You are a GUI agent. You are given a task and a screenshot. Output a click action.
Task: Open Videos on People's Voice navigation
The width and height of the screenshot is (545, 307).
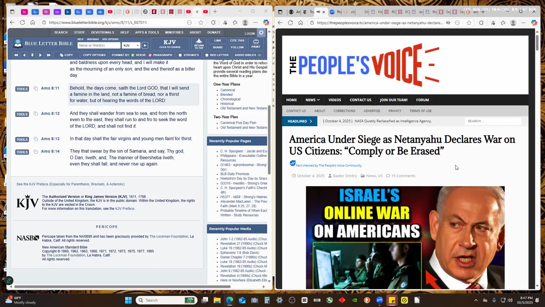click(335, 100)
